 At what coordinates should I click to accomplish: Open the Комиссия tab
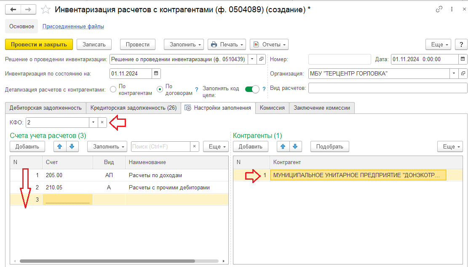coord(272,108)
